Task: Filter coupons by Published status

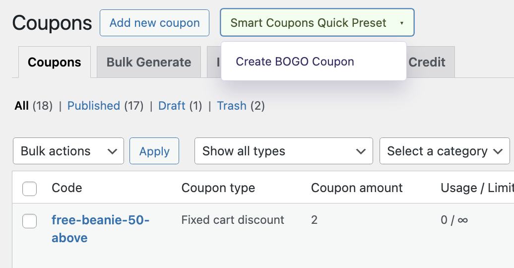Action: click(x=94, y=106)
